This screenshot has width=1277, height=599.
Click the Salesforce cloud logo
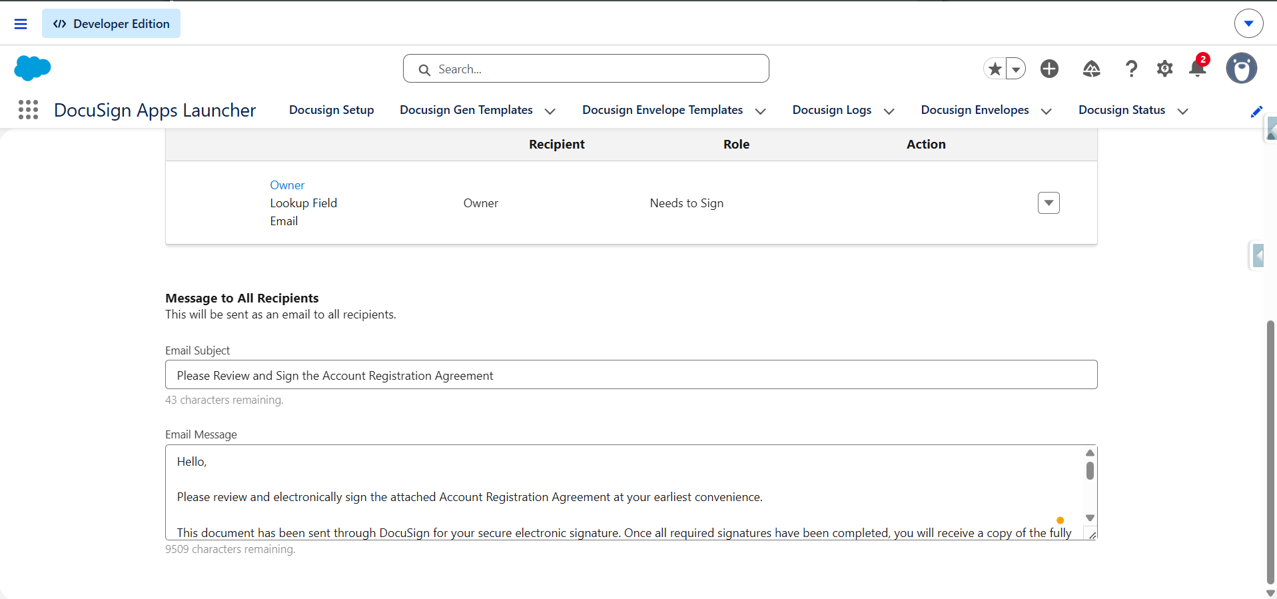[x=32, y=68]
